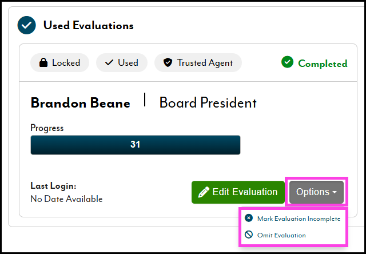Click the pencil icon on Edit Evaluation

point(204,192)
